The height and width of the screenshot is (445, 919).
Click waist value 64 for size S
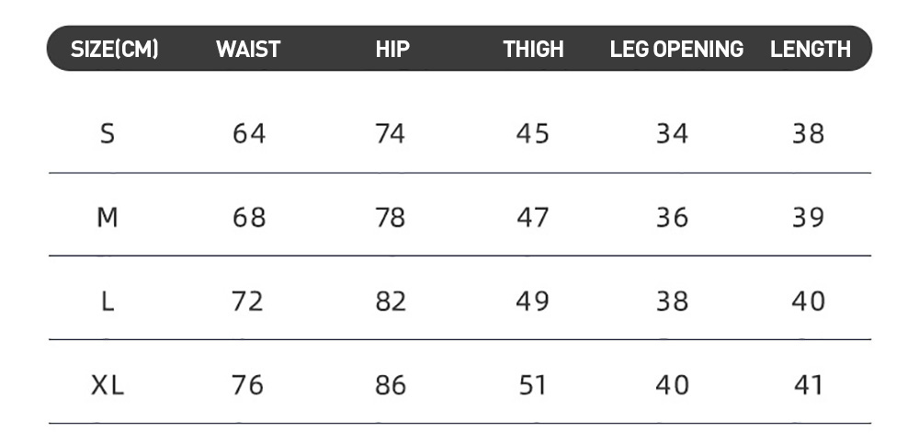[248, 133]
